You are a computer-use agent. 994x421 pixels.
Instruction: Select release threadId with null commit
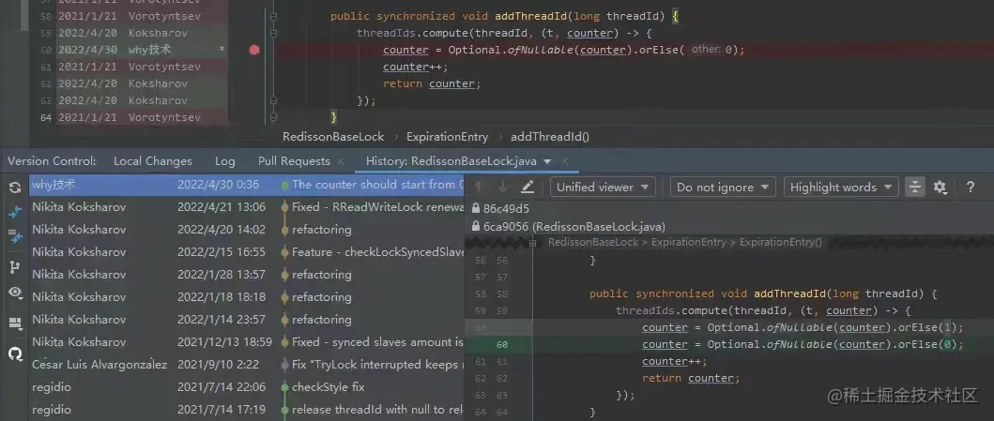click(247, 410)
